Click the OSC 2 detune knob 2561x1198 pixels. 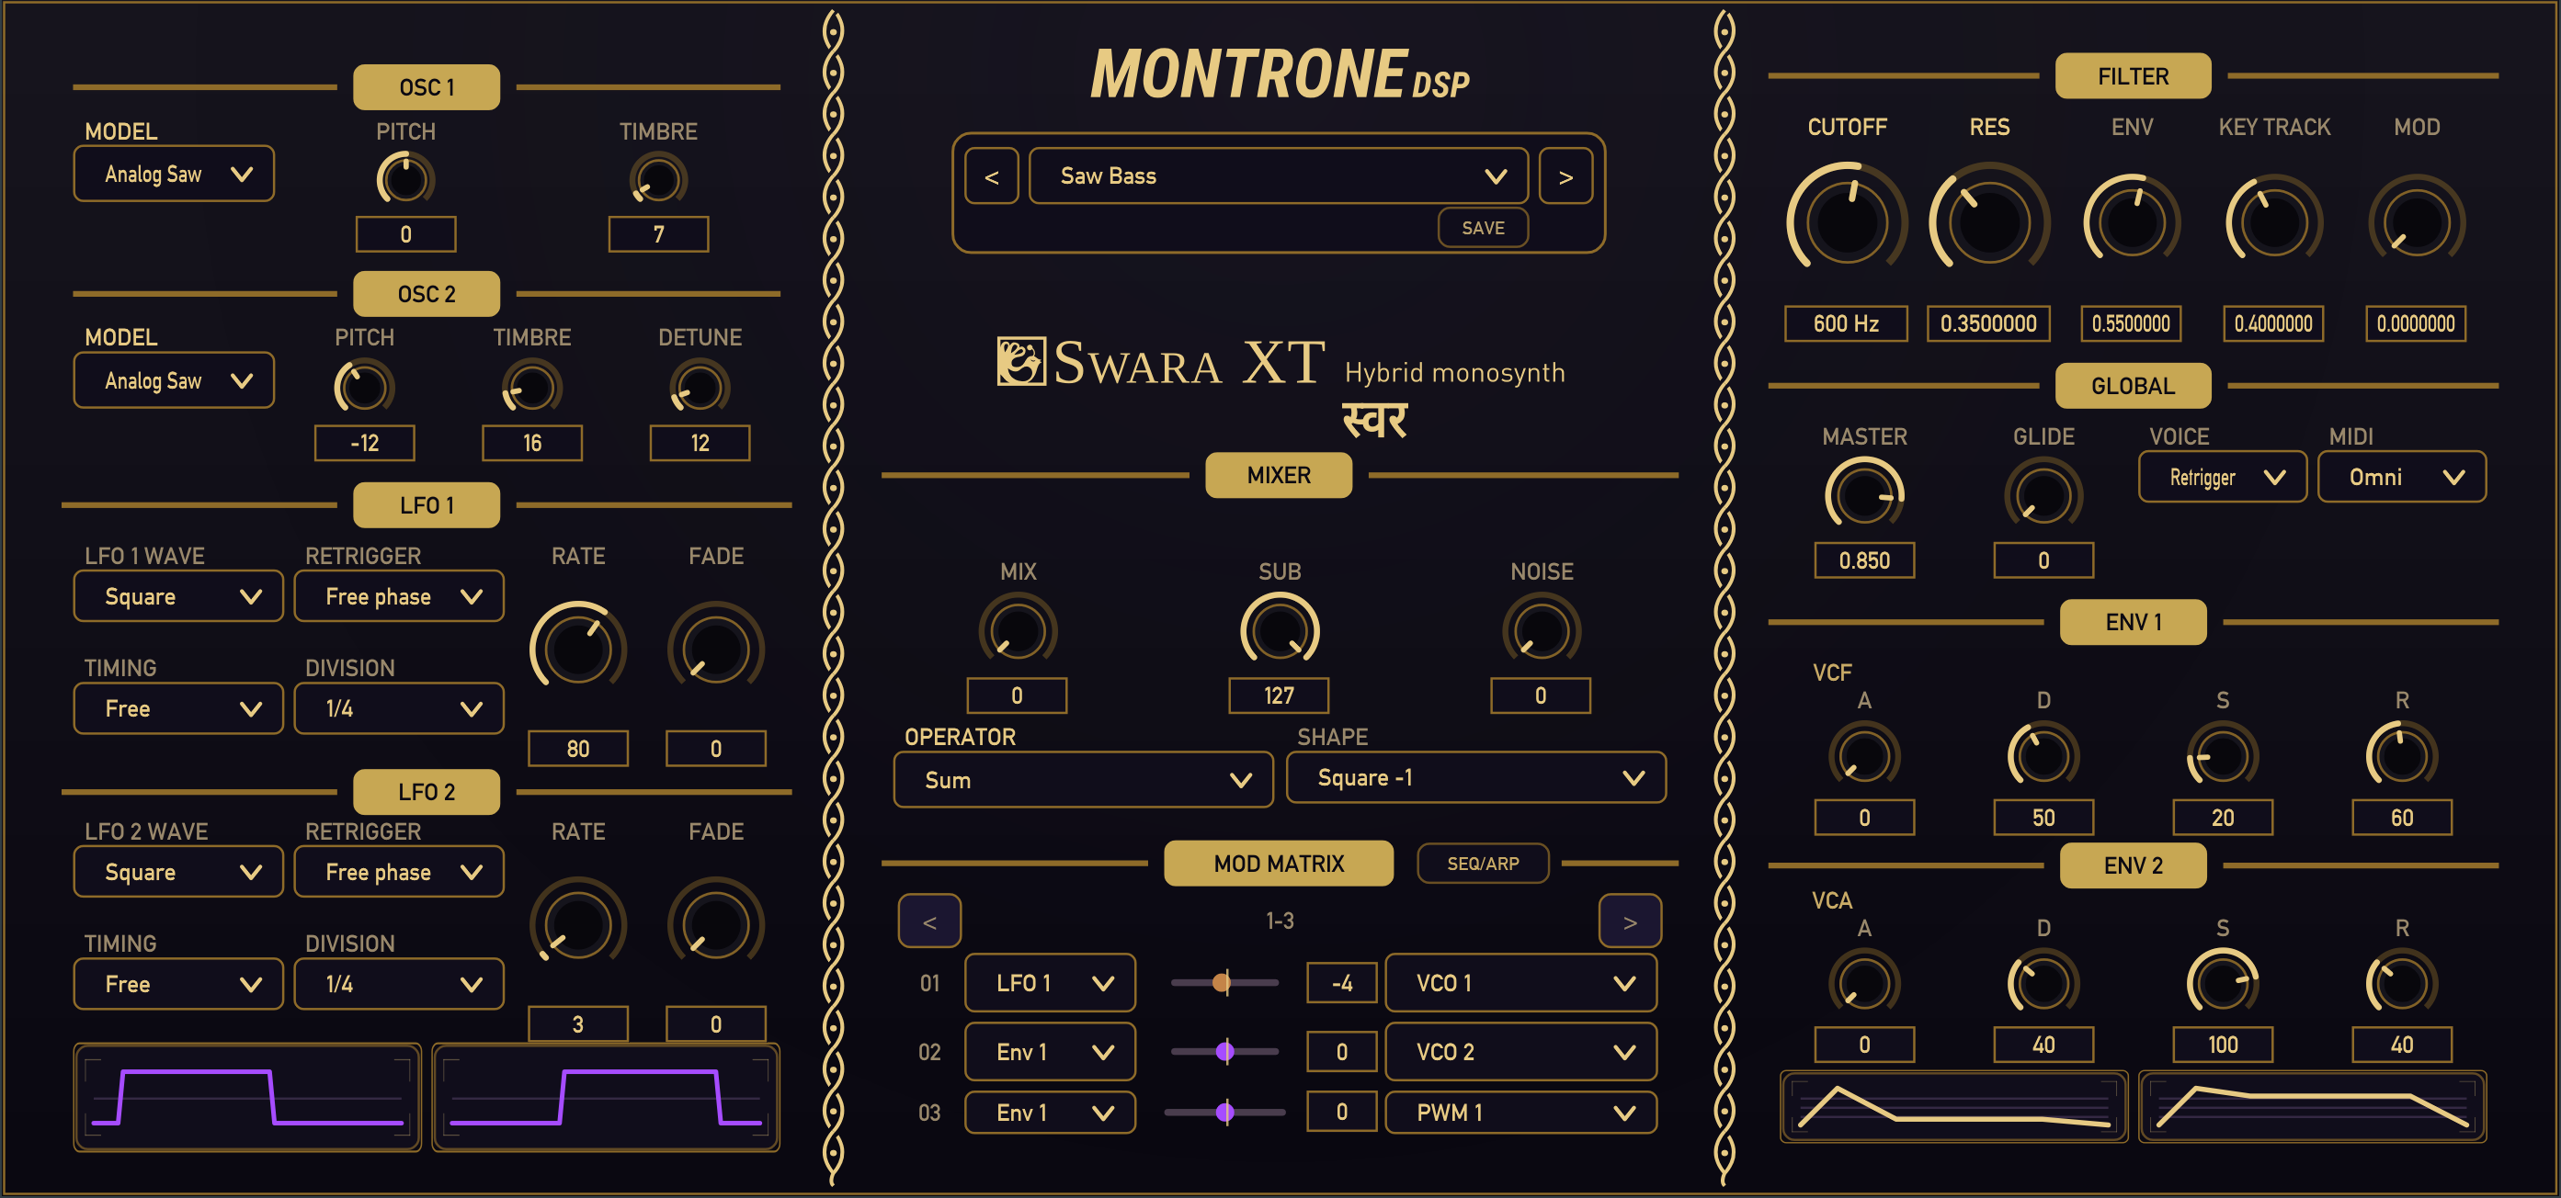click(700, 387)
